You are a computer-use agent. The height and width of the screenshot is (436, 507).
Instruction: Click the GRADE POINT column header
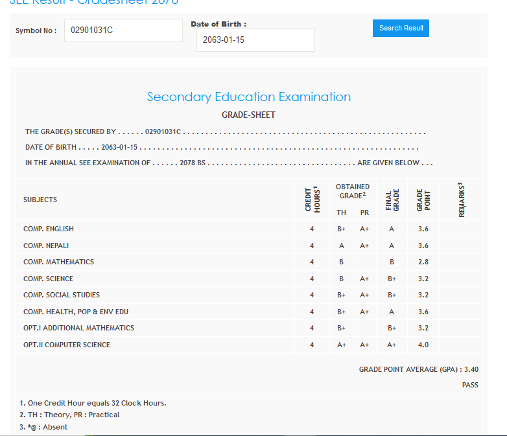click(x=423, y=200)
